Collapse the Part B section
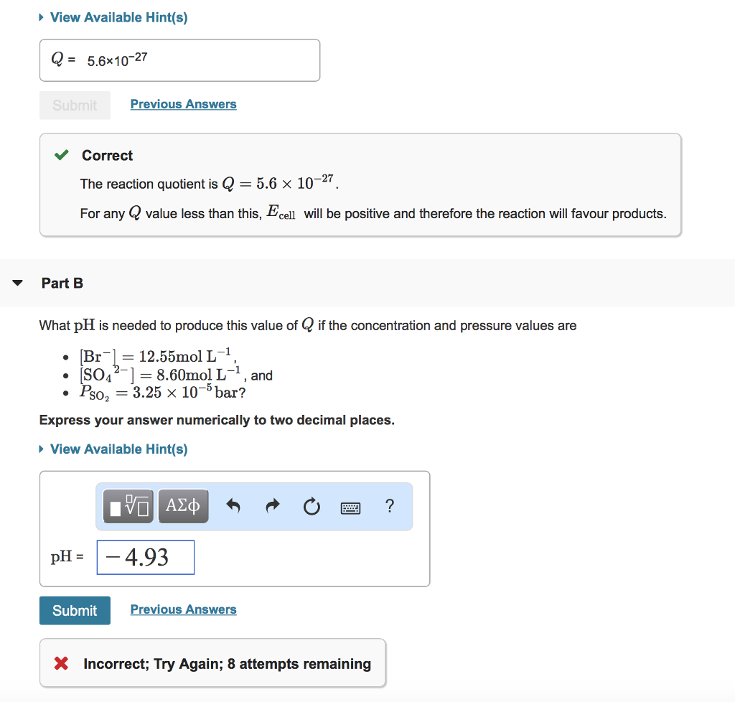 click(17, 283)
